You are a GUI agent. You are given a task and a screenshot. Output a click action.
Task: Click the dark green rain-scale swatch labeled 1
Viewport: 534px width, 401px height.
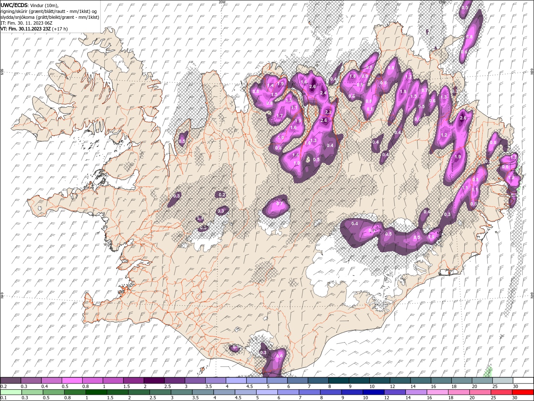coord(96,392)
